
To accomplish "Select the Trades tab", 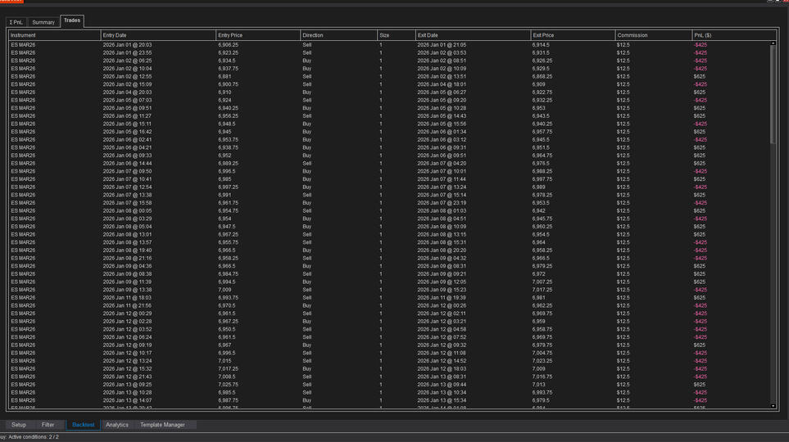I will tap(72, 20).
